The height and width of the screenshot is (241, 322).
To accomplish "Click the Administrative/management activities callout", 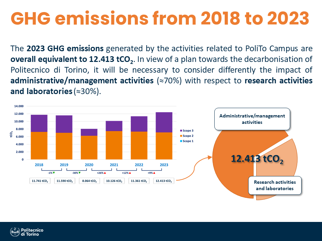I will [252, 119].
